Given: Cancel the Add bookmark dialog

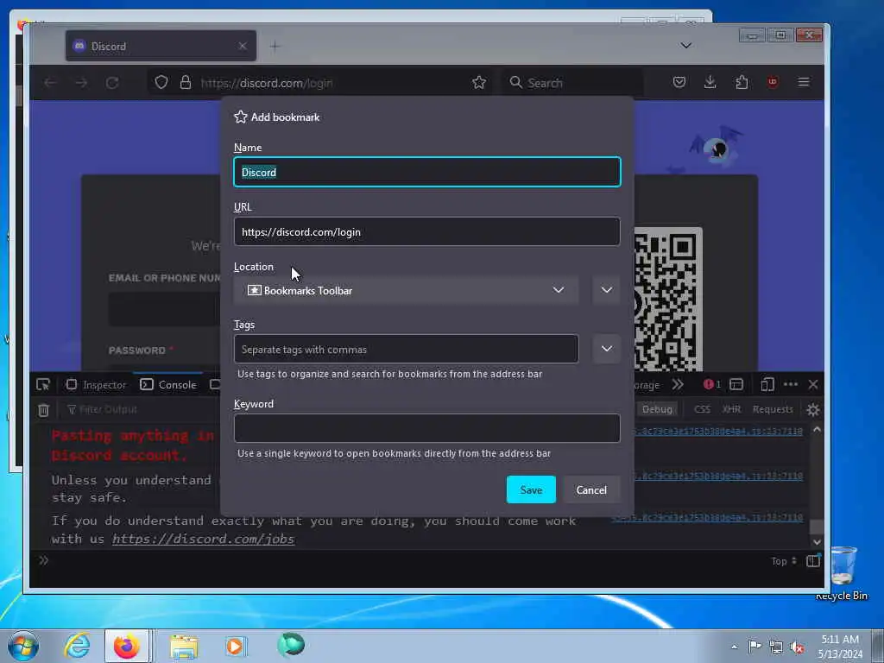Looking at the screenshot, I should click(591, 489).
